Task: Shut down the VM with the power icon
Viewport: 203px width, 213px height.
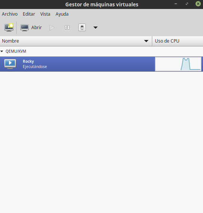Action: tap(82, 27)
